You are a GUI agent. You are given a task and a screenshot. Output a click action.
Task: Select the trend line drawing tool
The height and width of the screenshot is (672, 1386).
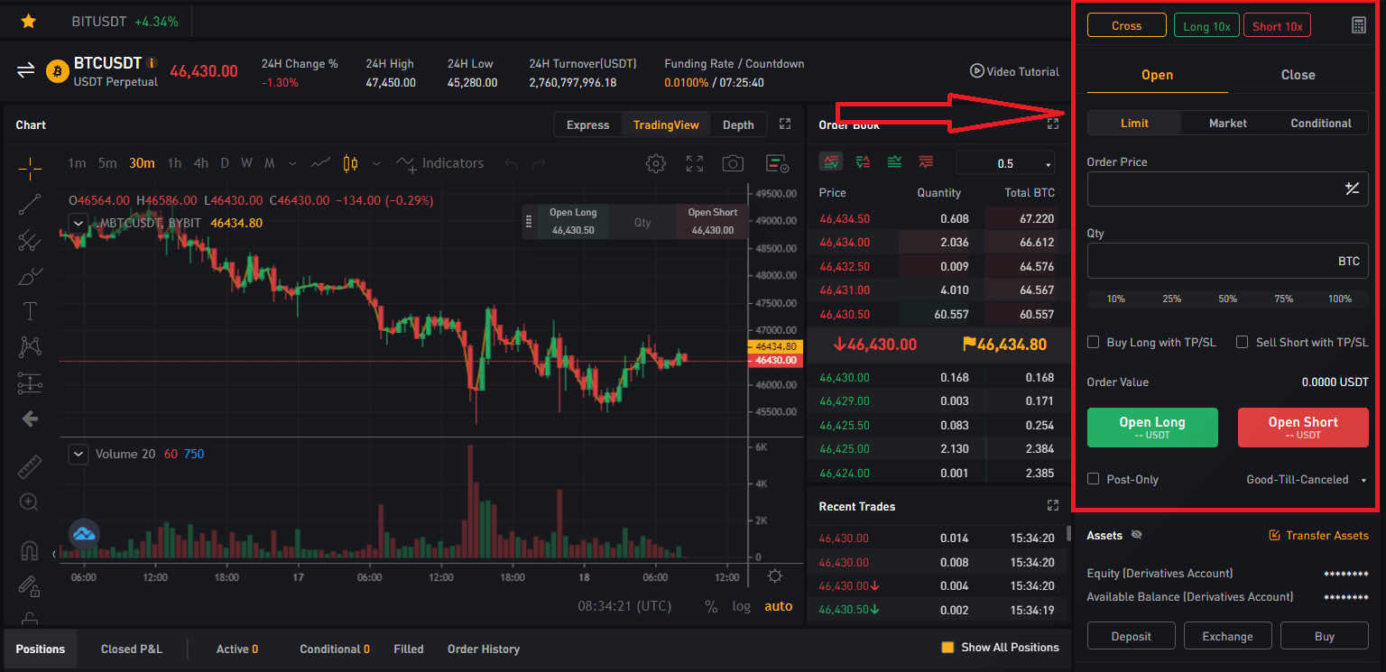tap(30, 206)
